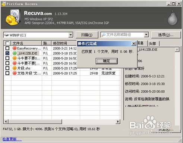Image resolution: width=183 pixels, height=143 pixels.
Task: Click the 2008-3-21 14:12 modified time cell
Action: pos(65,48)
